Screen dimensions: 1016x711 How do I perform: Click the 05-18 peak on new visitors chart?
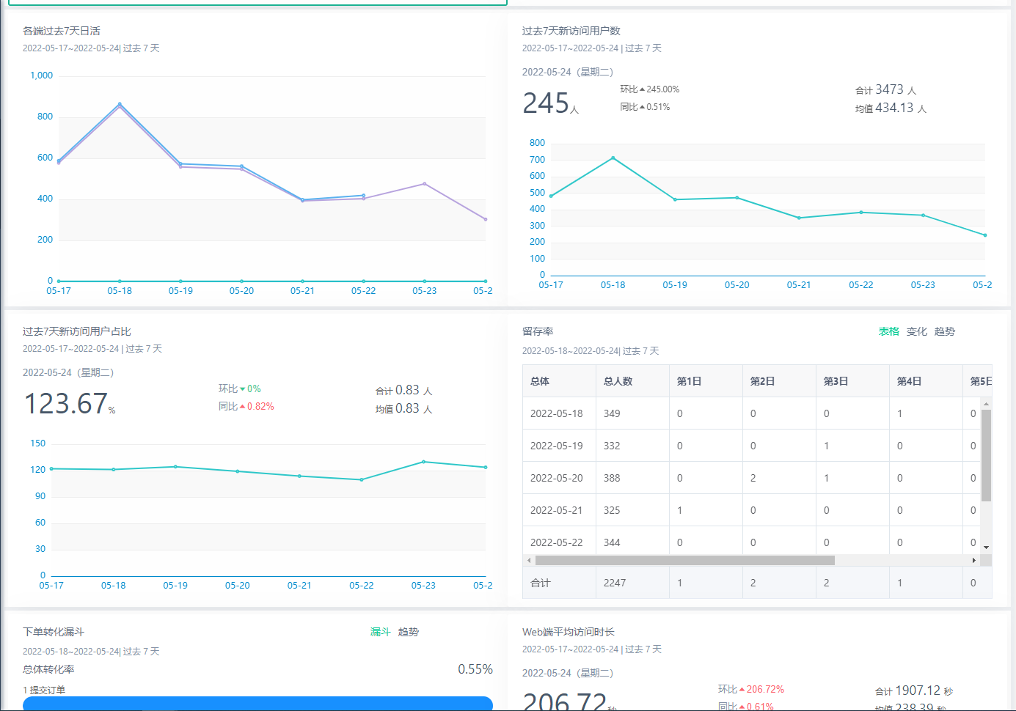point(613,158)
